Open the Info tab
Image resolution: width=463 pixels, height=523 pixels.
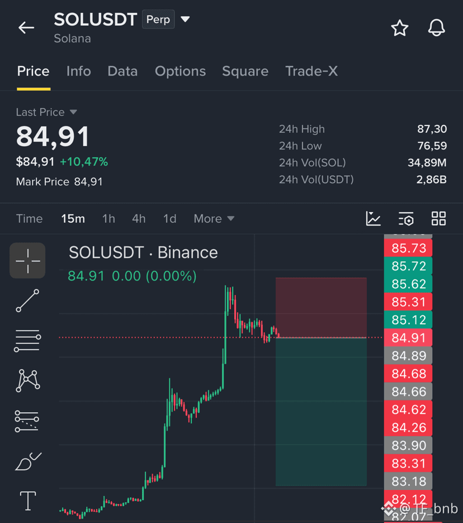click(79, 71)
